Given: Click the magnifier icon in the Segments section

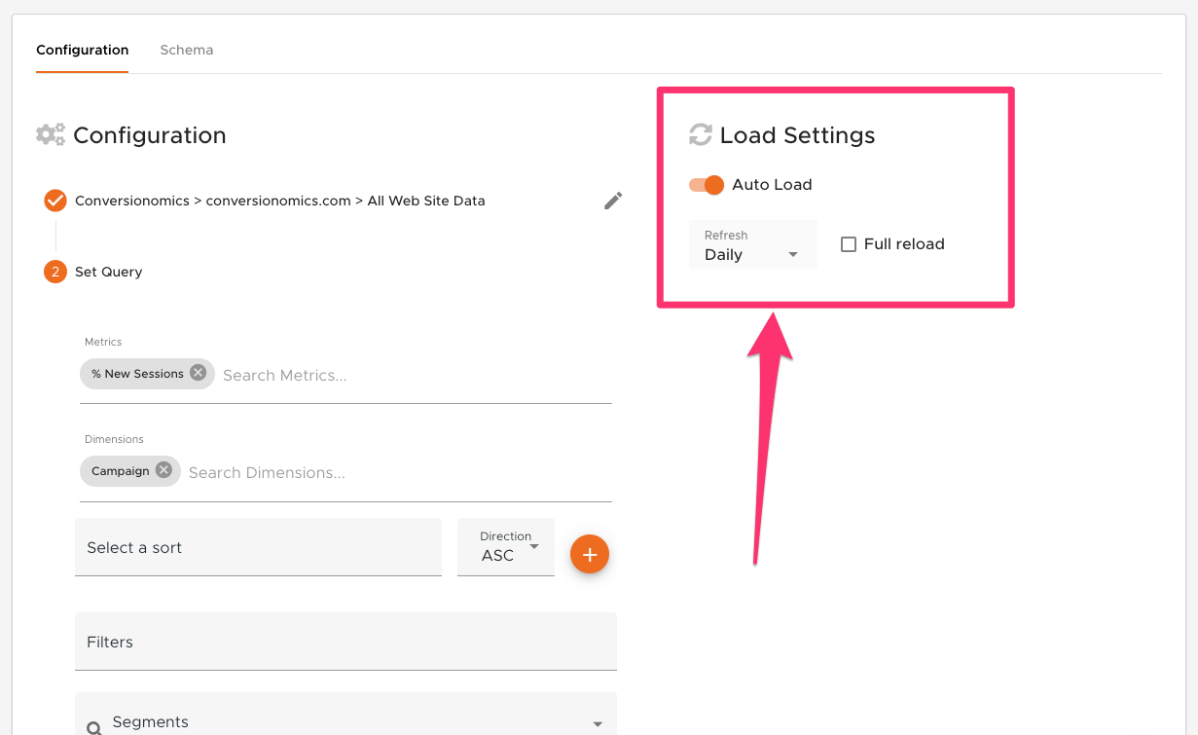Looking at the screenshot, I should click(x=92, y=727).
